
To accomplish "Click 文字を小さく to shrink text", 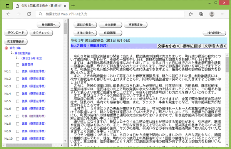I will (169, 46).
